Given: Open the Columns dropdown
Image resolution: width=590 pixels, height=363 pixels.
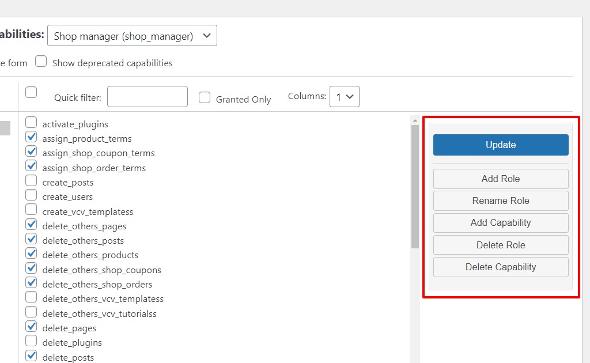Looking at the screenshot, I should click(344, 96).
